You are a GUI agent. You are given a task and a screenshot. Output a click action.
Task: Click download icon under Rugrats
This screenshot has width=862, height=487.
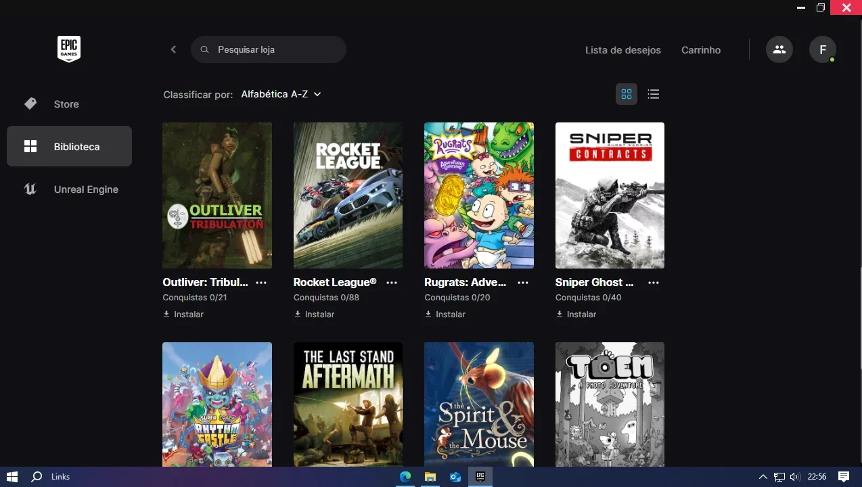click(428, 314)
